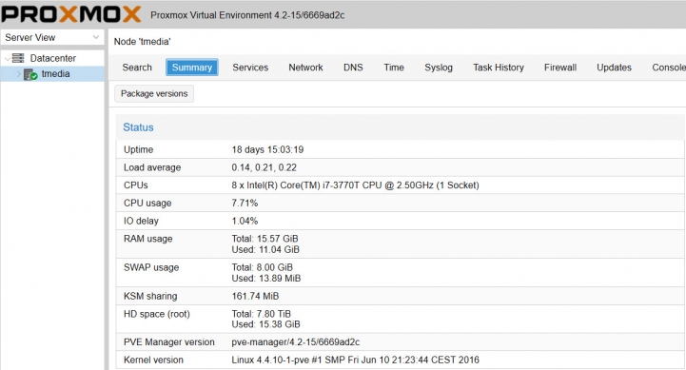This screenshot has height=370, width=686.
Task: Click the Proxmox Virtual Environment version text
Action: (x=247, y=15)
